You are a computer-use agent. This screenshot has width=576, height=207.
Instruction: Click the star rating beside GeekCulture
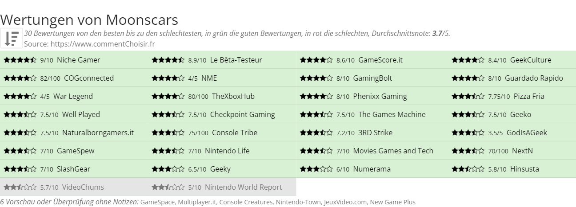click(468, 60)
